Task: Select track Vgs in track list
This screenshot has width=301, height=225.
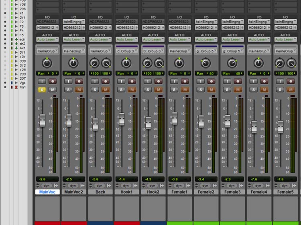Action: (x=22, y=83)
